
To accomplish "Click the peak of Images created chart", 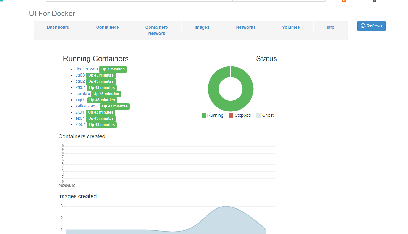I will point(226,206).
